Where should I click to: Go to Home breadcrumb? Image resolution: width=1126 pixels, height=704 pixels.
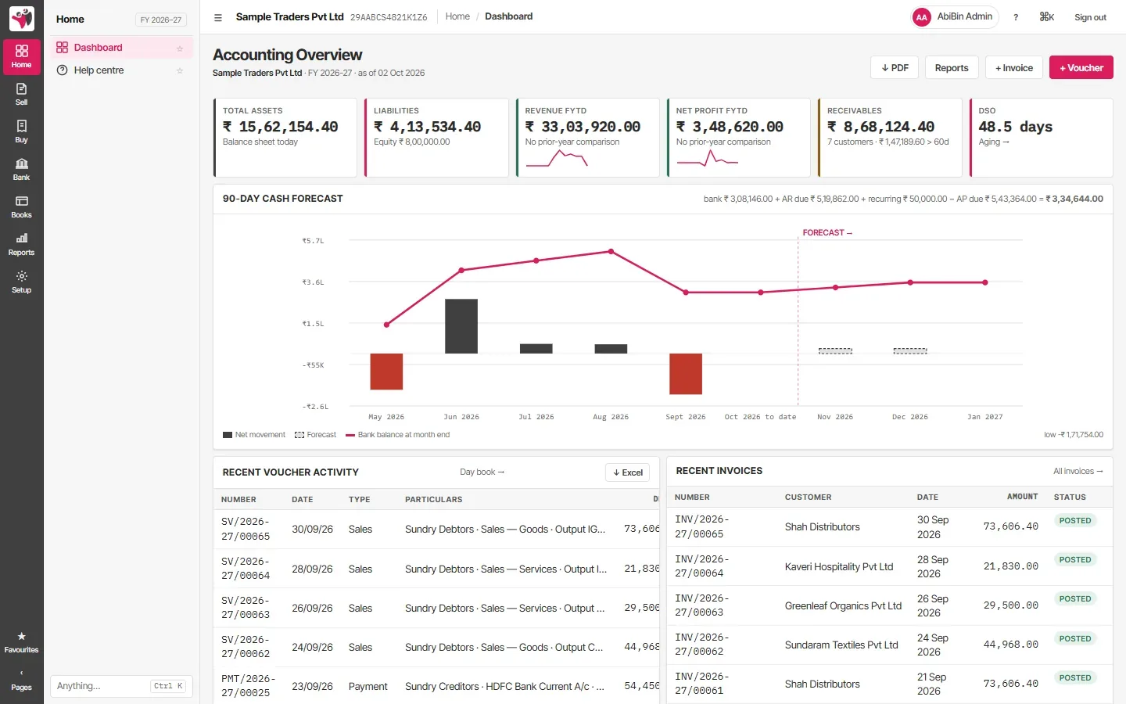click(x=457, y=16)
